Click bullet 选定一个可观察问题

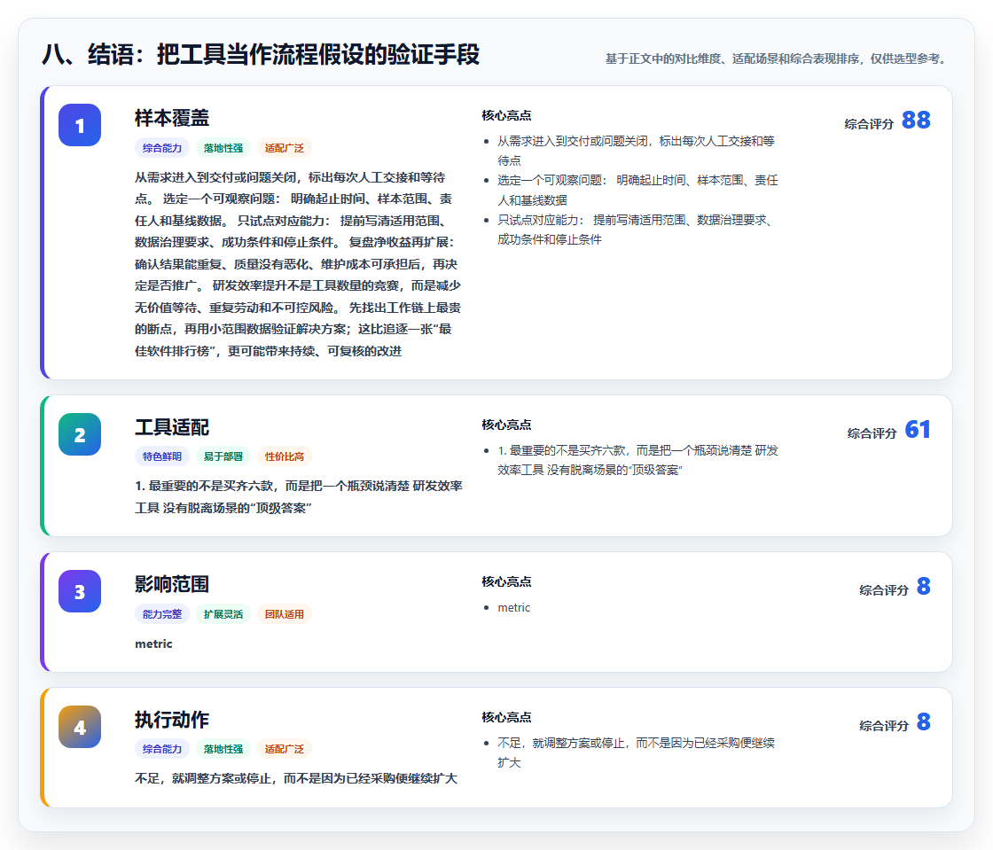click(637, 190)
